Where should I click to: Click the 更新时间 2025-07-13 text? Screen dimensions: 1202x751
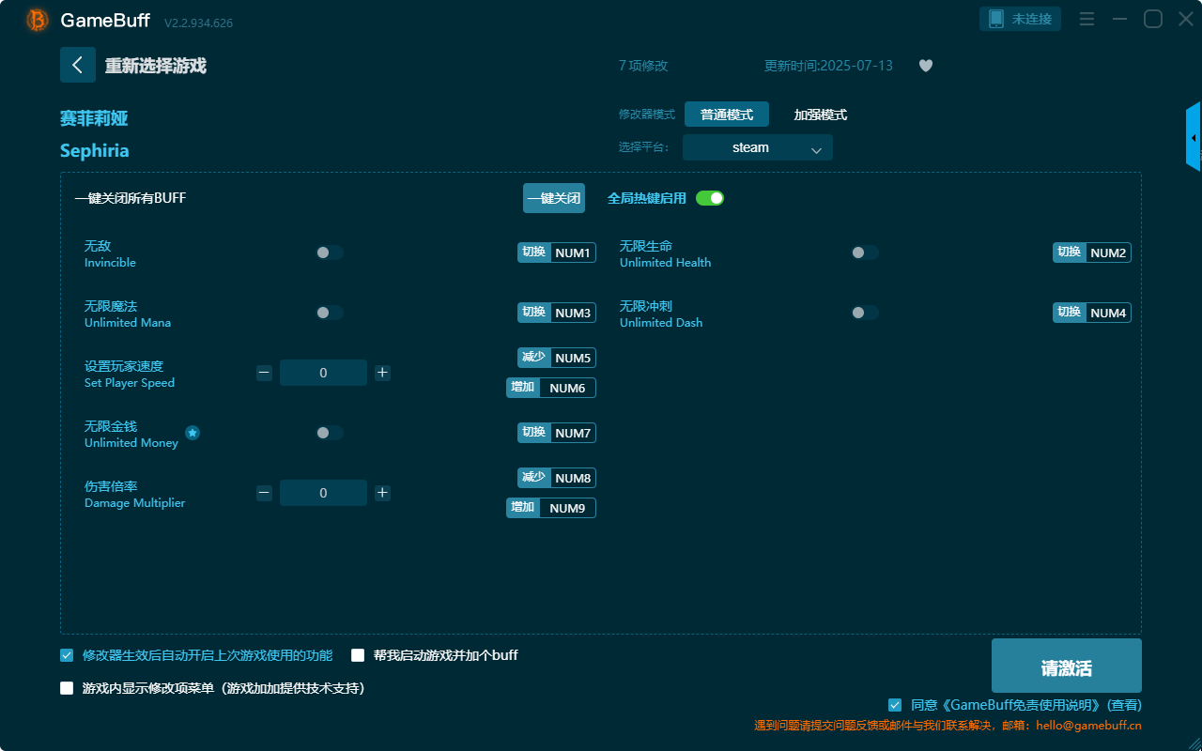pos(828,66)
